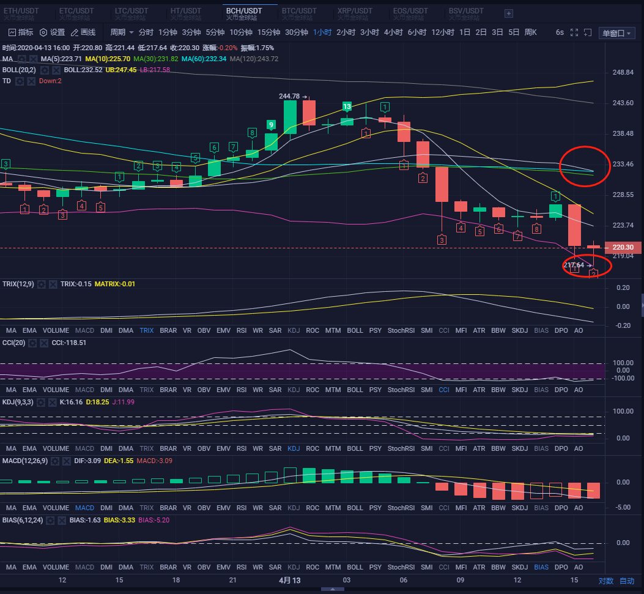Enter fullscreen chart mode

[x=574, y=32]
